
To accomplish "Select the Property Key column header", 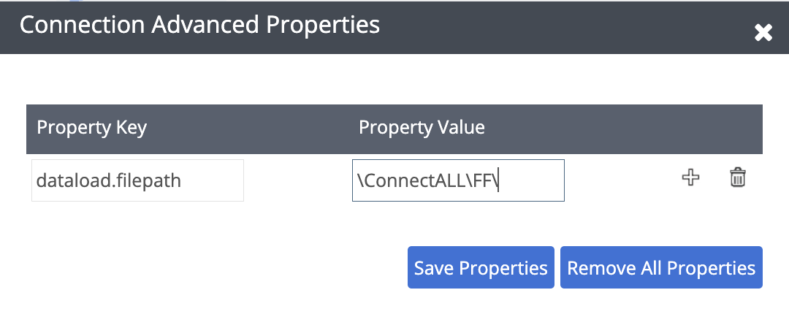I will [x=92, y=128].
